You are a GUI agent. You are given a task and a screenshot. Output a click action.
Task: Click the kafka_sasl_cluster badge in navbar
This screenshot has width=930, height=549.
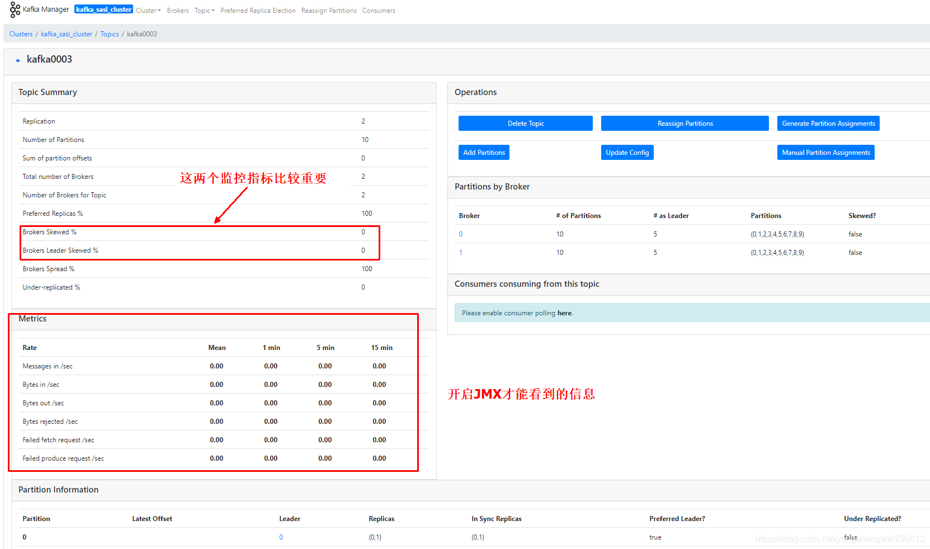[103, 10]
